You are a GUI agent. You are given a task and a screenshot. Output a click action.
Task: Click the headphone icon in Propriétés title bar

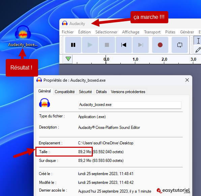tap(39, 80)
